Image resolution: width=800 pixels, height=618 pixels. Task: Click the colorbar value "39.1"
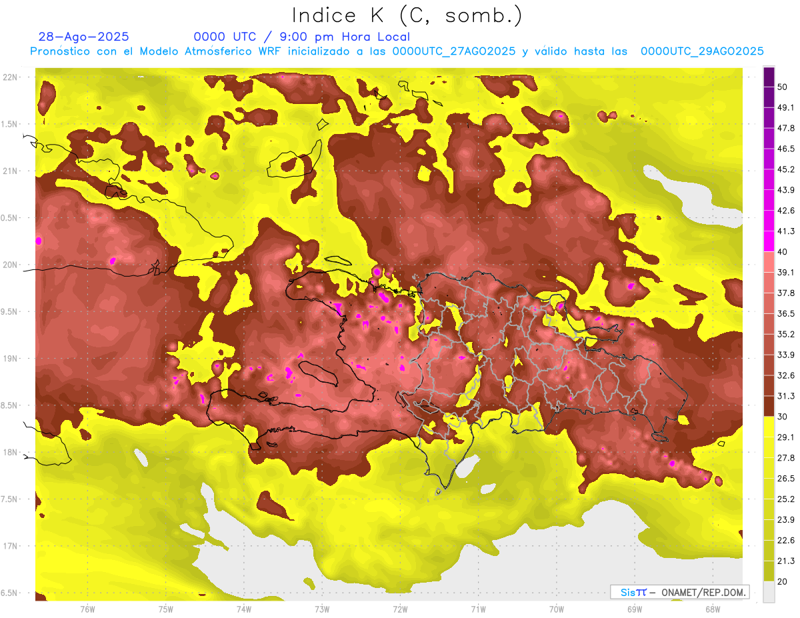click(786, 273)
